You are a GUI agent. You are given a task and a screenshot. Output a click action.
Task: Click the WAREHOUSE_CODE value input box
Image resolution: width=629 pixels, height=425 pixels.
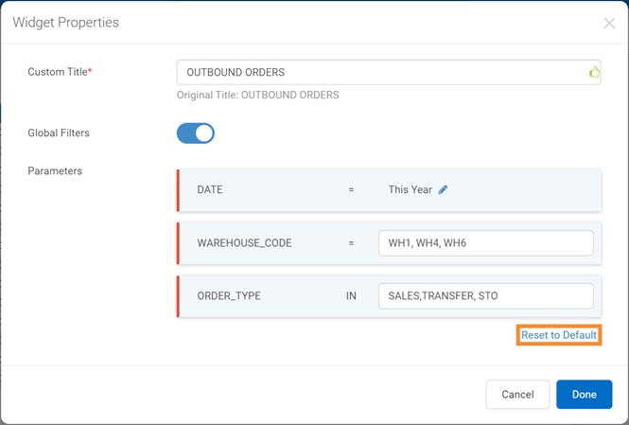[485, 243]
